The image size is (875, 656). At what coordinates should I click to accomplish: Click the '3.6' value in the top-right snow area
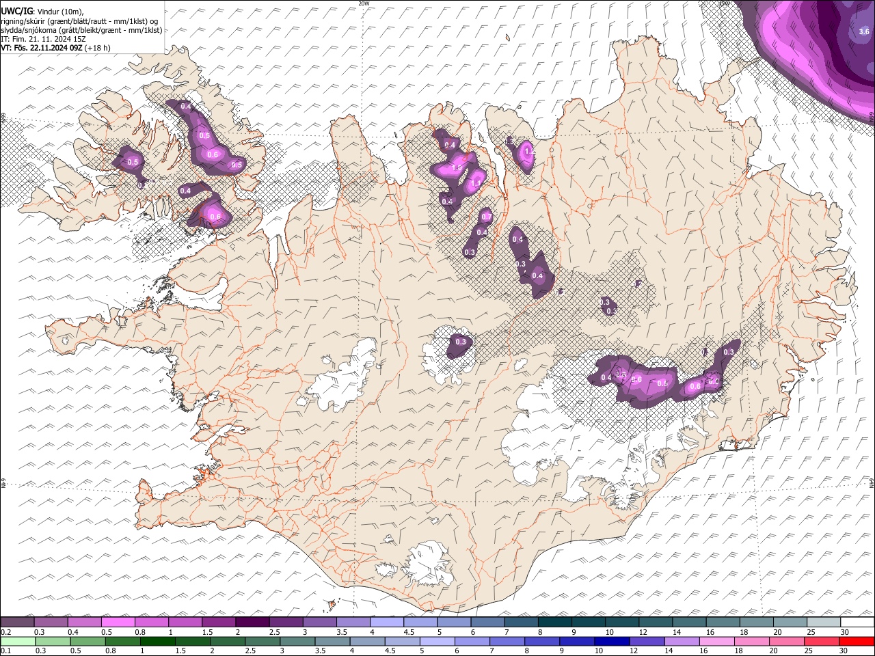coord(864,31)
